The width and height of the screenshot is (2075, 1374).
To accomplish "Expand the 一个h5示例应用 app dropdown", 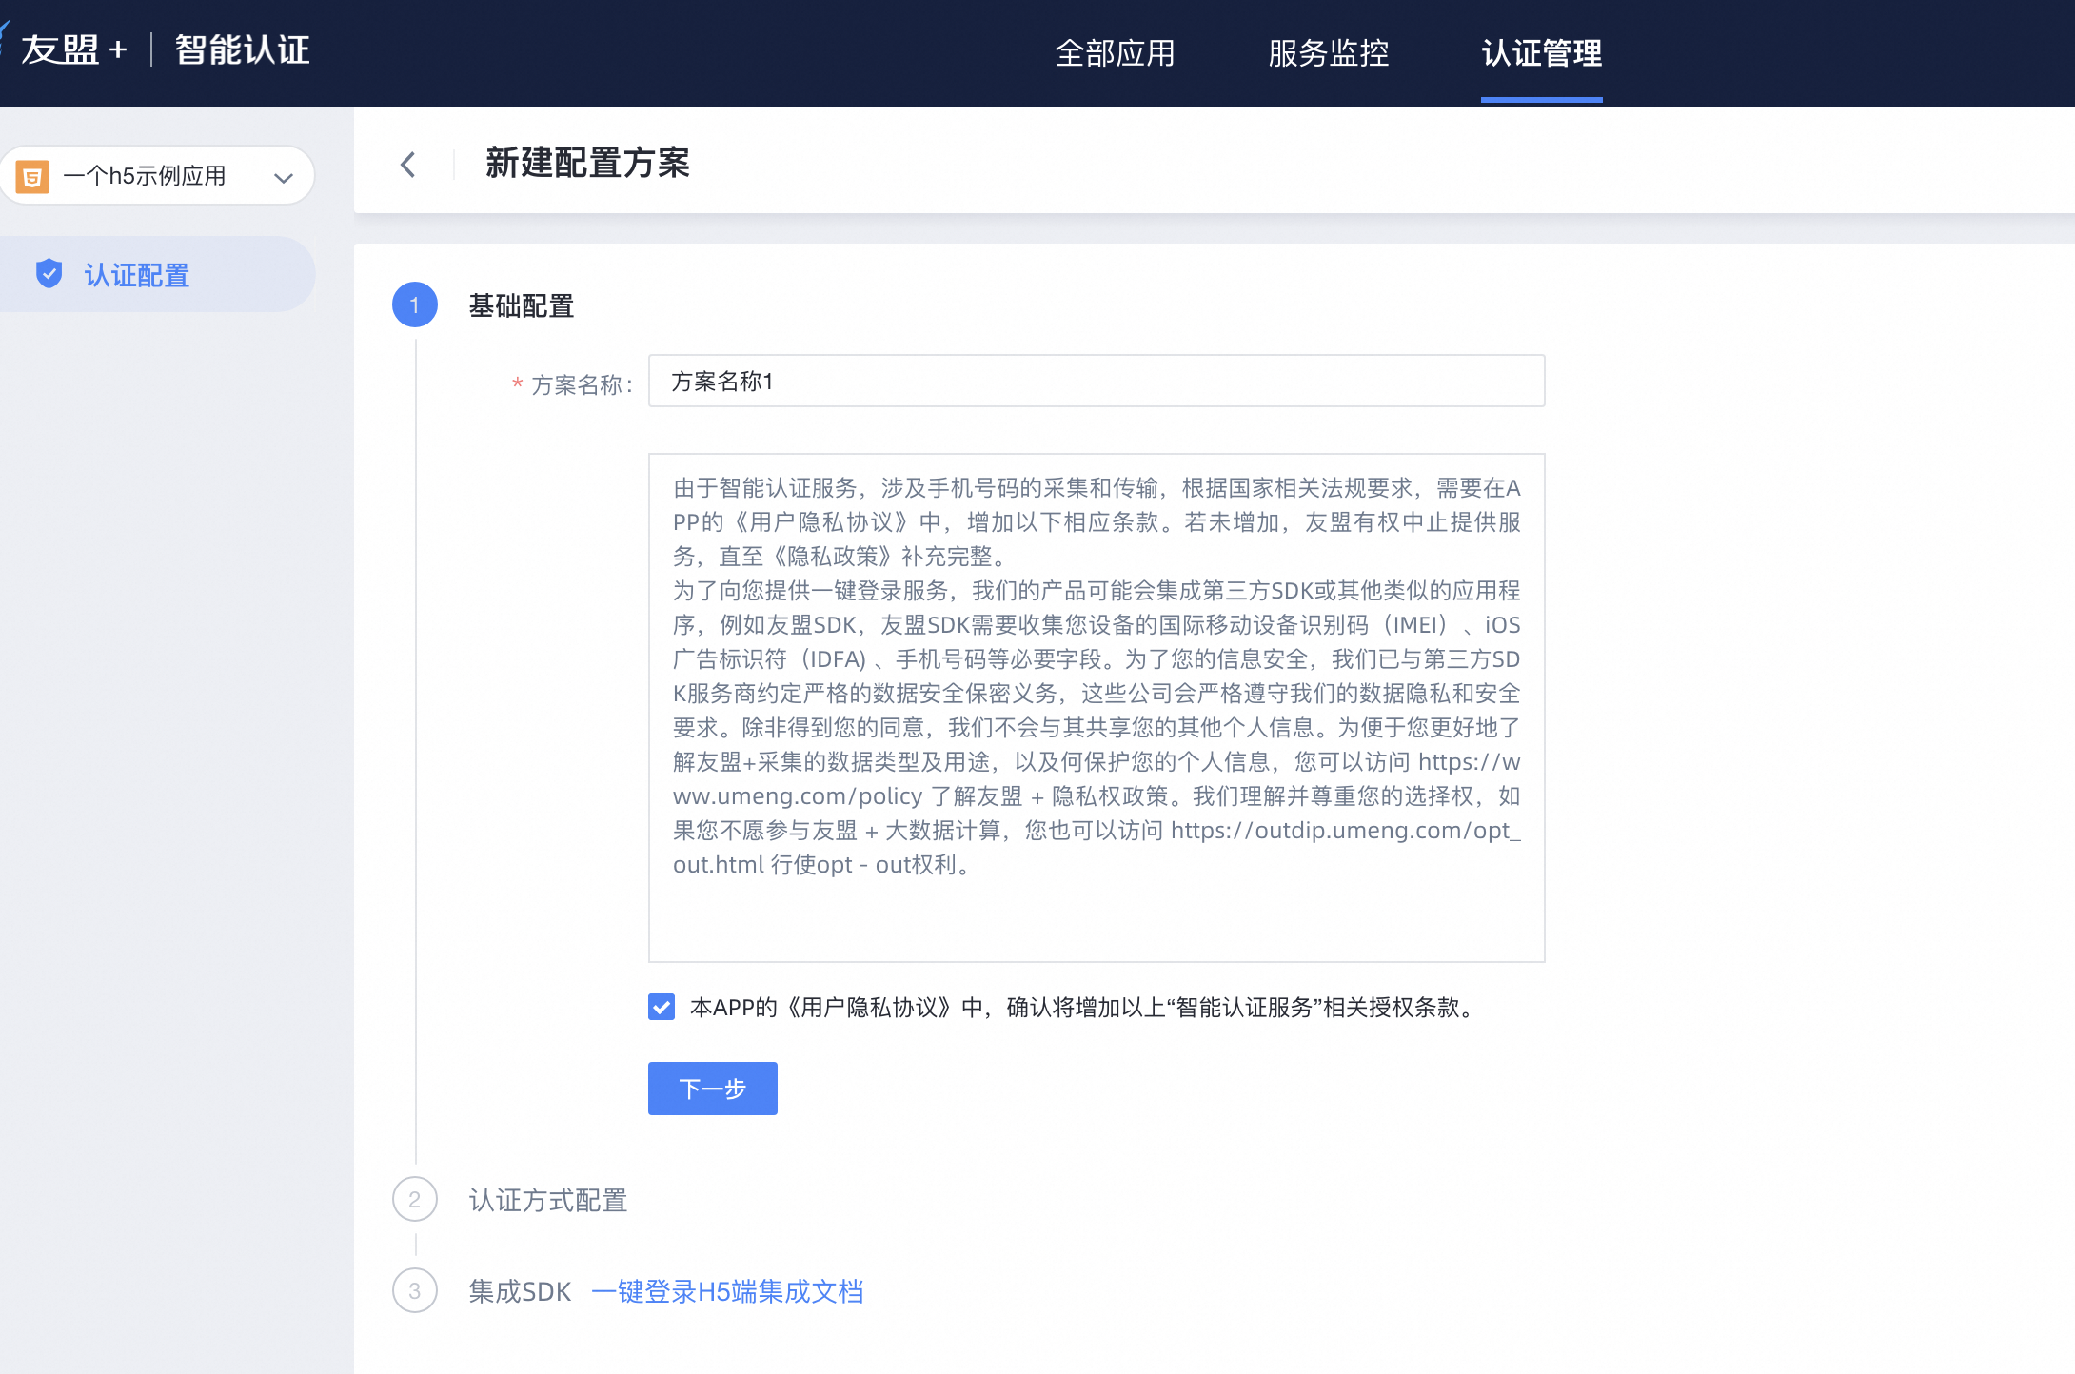I will pyautogui.click(x=157, y=176).
